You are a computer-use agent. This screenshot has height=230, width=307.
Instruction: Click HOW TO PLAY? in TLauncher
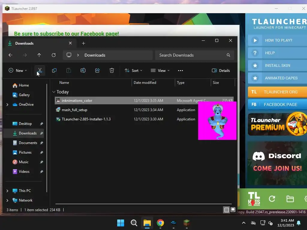pos(277,40)
